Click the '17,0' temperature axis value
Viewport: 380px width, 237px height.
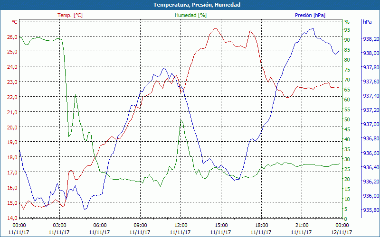pyautogui.click(x=13, y=173)
